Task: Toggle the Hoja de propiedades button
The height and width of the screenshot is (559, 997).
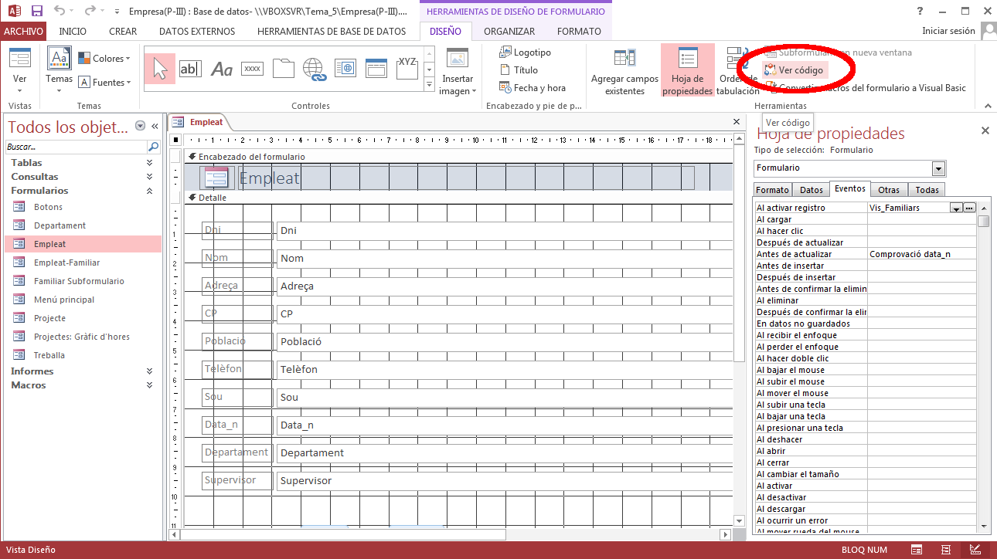Action: tap(687, 71)
